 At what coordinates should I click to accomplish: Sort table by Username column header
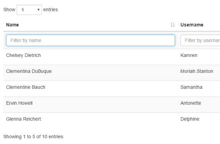(x=192, y=25)
